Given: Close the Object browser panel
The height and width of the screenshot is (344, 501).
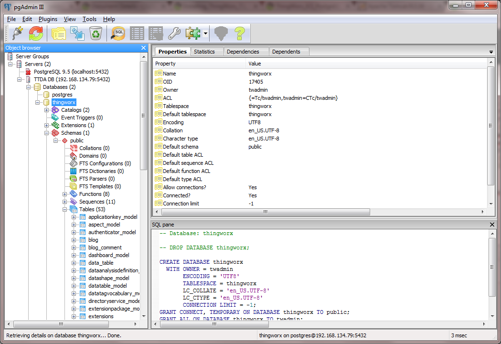Looking at the screenshot, I should point(143,48).
